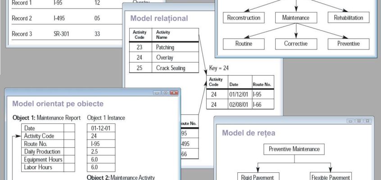Close the Model de rețea window

point(367,121)
